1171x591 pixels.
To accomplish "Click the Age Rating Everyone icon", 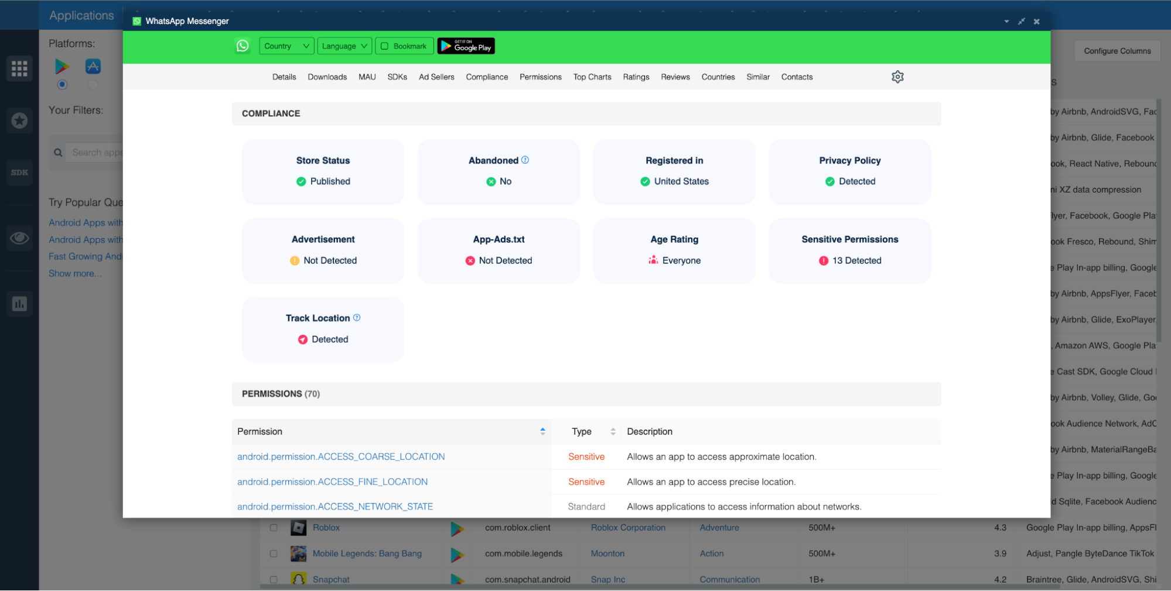I will (653, 260).
